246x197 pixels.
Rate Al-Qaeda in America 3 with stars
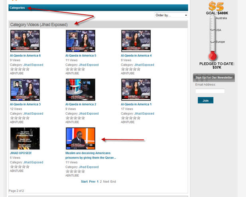click(x=20, y=118)
